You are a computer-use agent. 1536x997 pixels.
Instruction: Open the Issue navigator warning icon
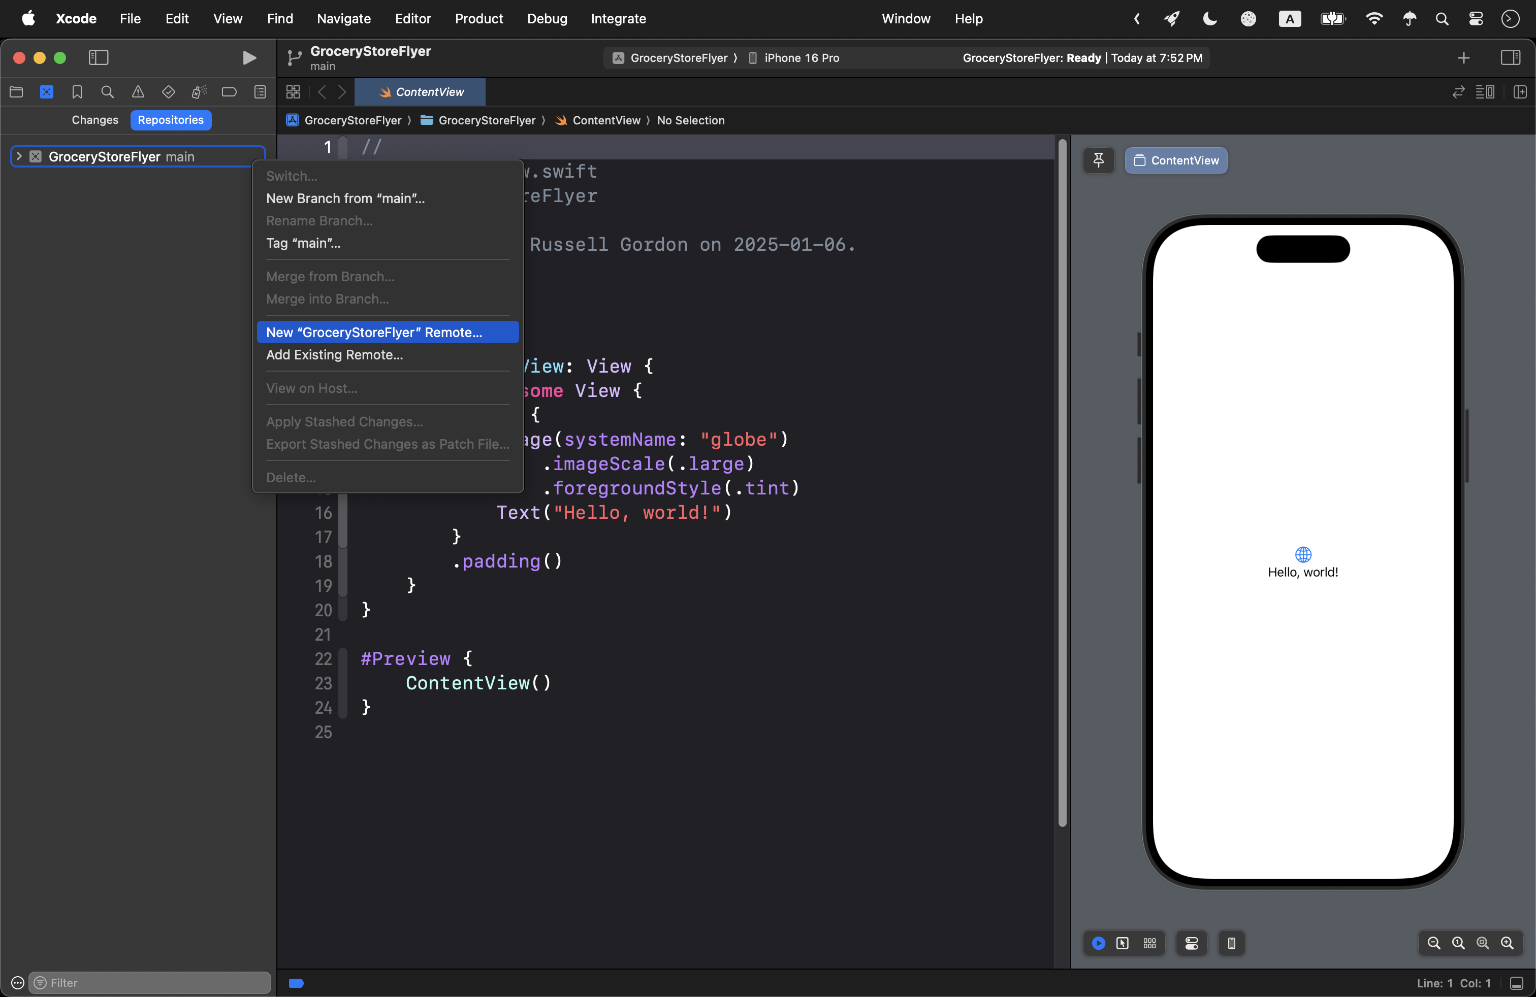pyautogui.click(x=138, y=92)
